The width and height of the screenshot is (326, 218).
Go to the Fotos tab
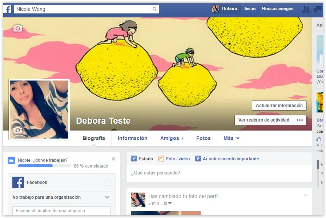203,138
